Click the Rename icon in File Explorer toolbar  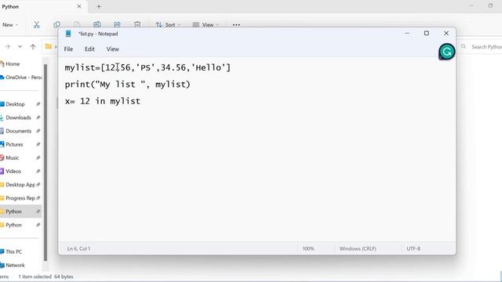96,24
